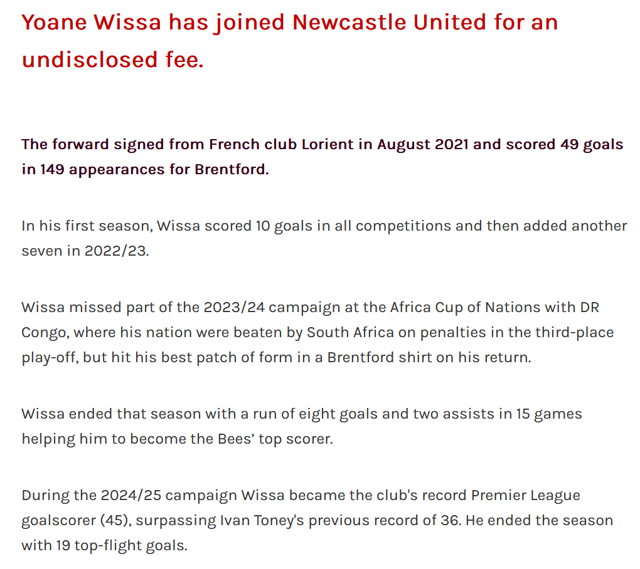Click the text 'seven in 2022/23.'
The width and height of the screenshot is (640, 569).
pyautogui.click(x=85, y=251)
